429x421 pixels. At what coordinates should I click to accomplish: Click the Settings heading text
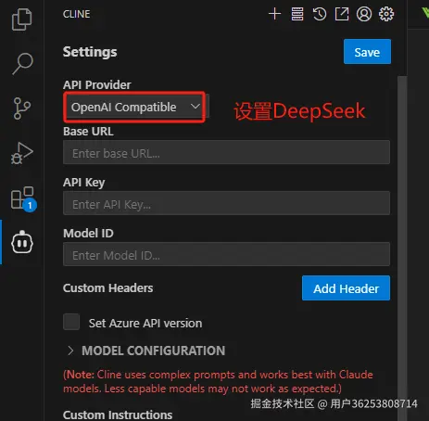[x=90, y=52]
